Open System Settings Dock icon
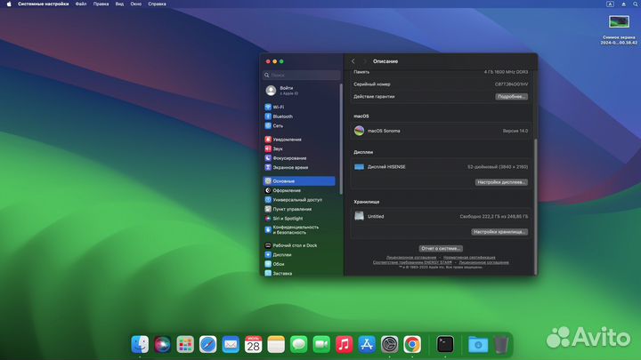Image resolution: width=641 pixels, height=360 pixels. 390,344
